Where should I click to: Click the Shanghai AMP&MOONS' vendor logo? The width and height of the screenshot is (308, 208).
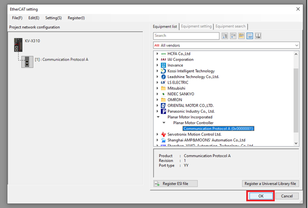163,140
